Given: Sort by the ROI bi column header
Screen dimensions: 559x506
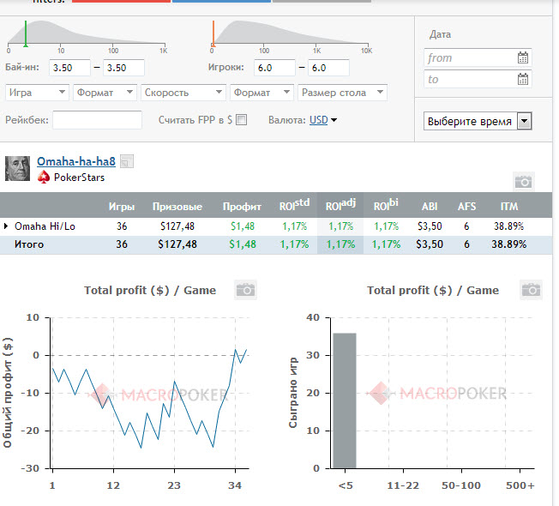Looking at the screenshot, I should tap(386, 205).
